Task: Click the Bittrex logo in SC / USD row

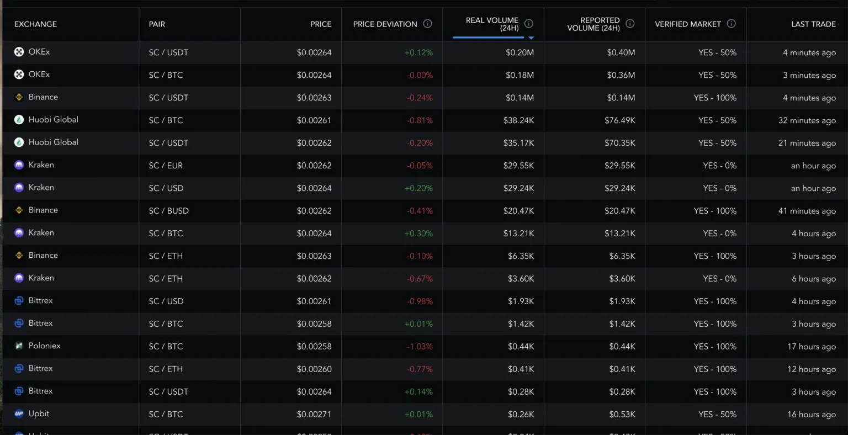Action: pos(19,300)
